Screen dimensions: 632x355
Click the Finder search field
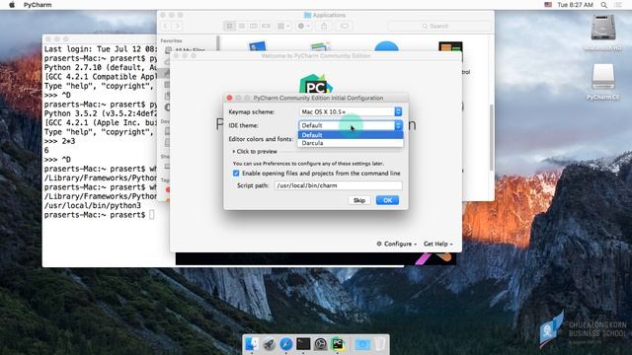point(439,27)
